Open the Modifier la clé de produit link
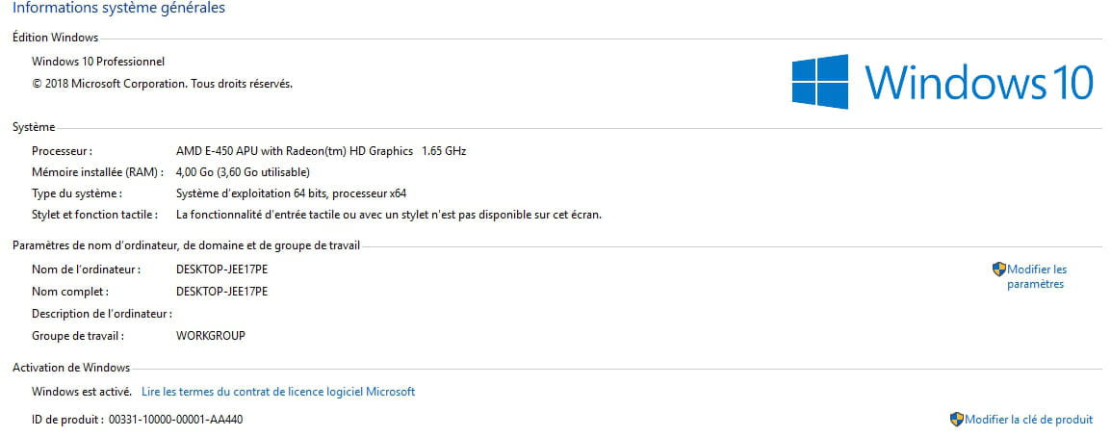The image size is (1111, 436). [1028, 419]
